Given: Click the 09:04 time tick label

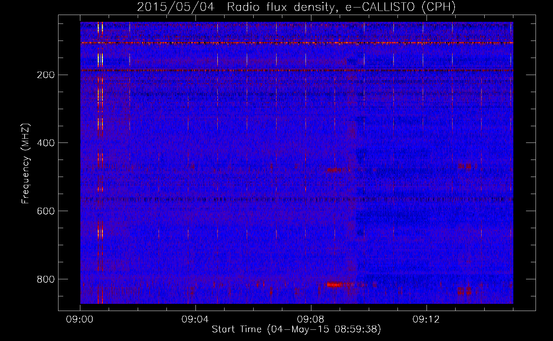Looking at the screenshot, I should pos(195,320).
